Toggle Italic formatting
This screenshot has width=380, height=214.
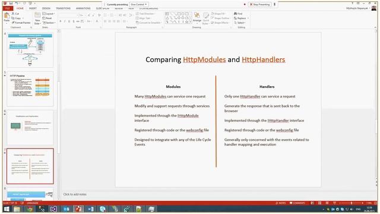coord(65,21)
